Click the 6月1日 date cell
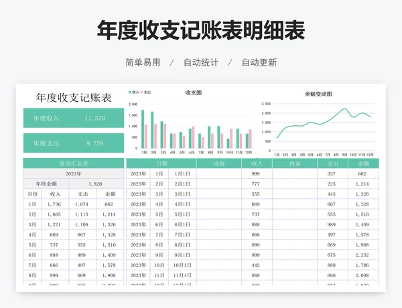Screen dimensions: 402x308 (182, 225)
